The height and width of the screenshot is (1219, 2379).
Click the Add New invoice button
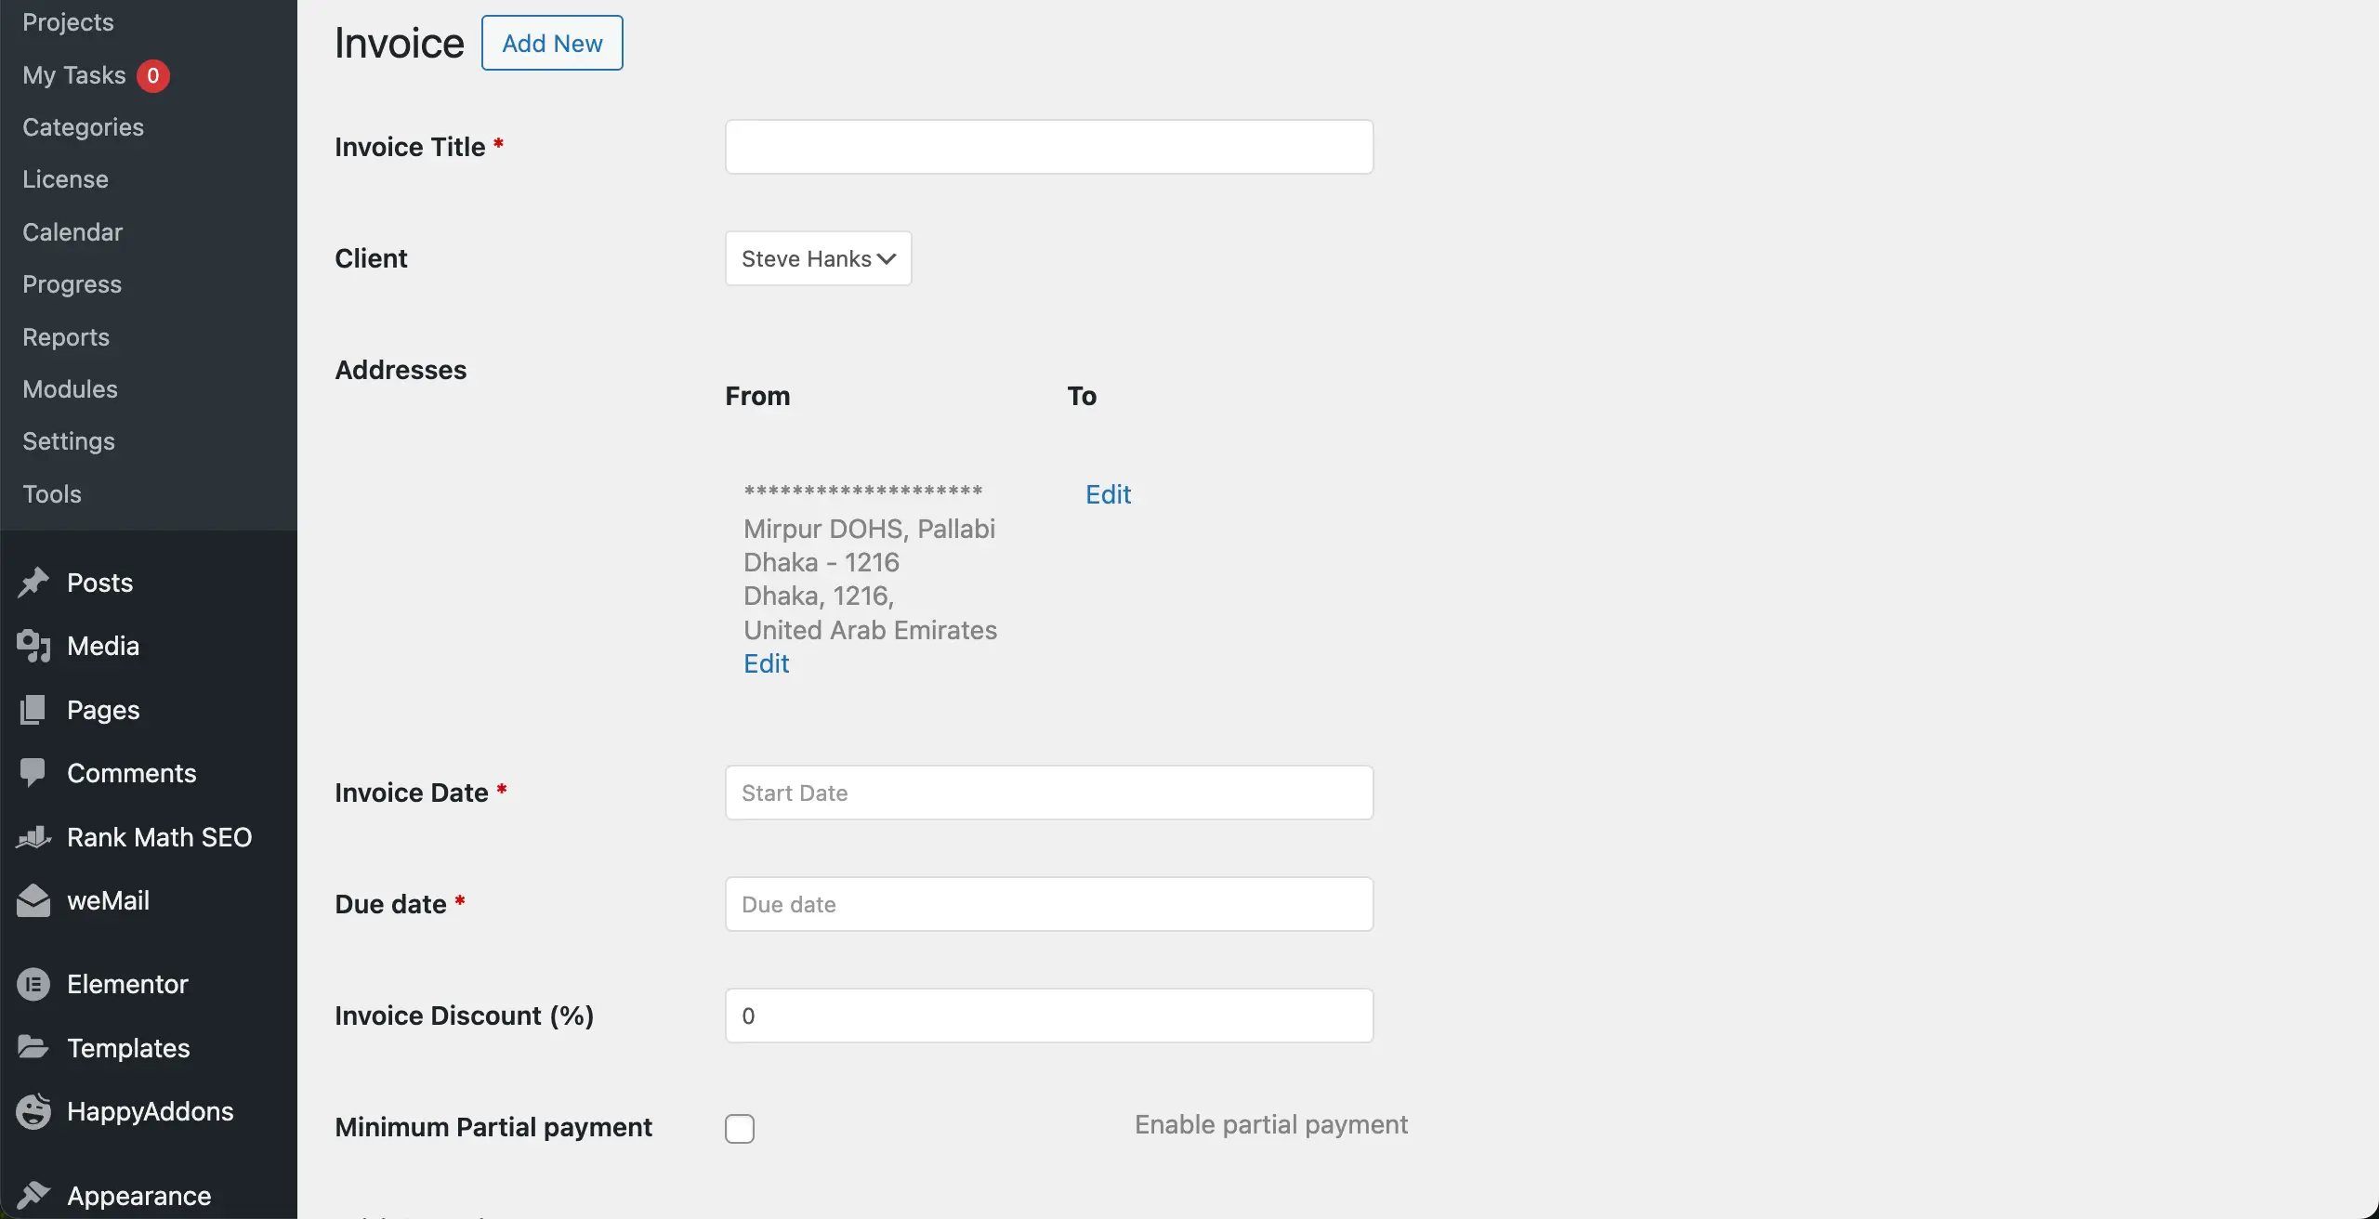552,42
